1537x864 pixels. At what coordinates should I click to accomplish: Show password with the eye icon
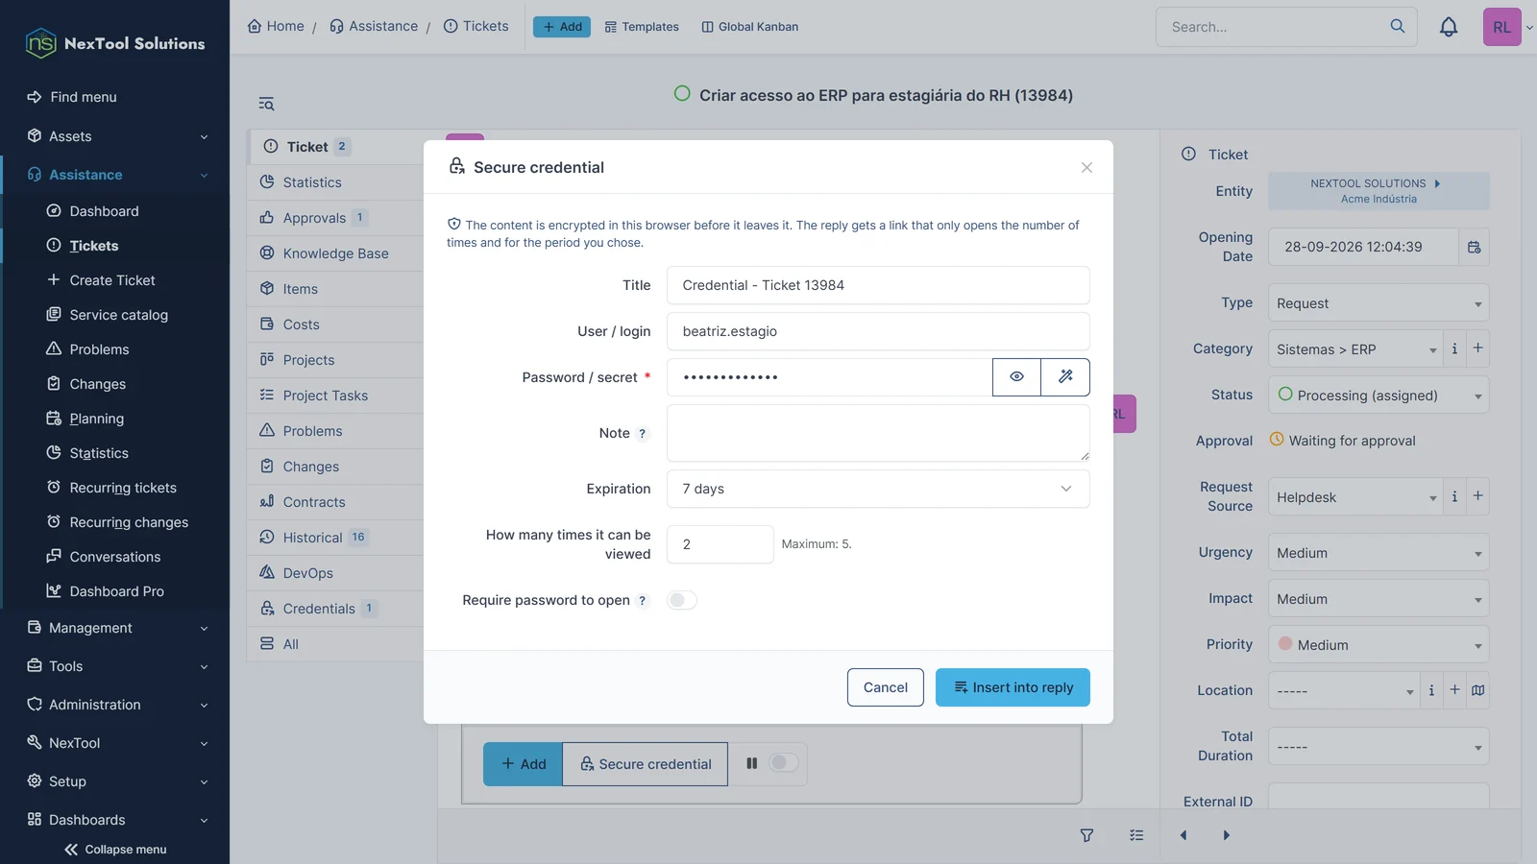pyautogui.click(x=1016, y=377)
